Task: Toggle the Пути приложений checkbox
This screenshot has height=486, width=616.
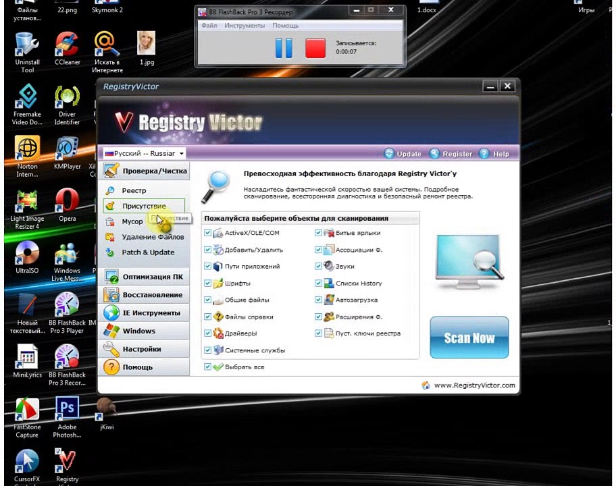Action: tap(208, 266)
